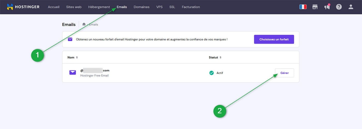Click the green Actif status checkmark

pos(212,73)
